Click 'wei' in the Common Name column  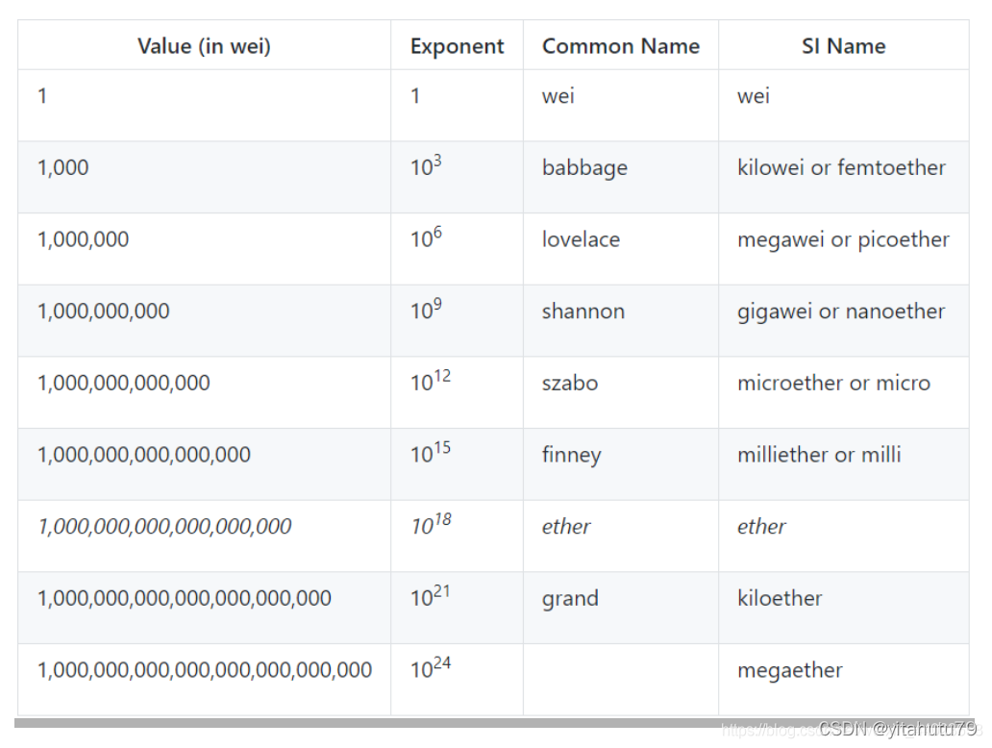coord(558,96)
